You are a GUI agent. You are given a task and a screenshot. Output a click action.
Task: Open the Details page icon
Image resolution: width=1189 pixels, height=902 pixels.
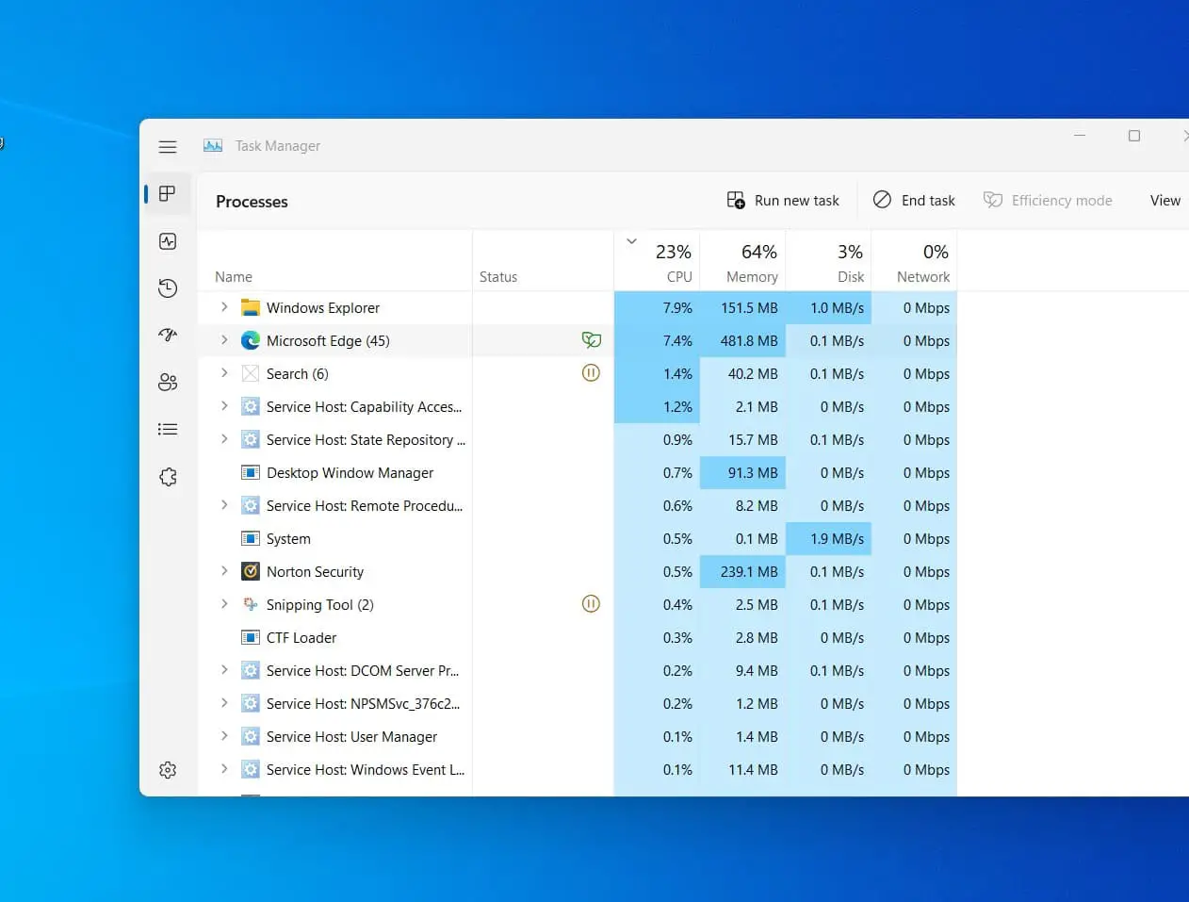[x=168, y=430]
